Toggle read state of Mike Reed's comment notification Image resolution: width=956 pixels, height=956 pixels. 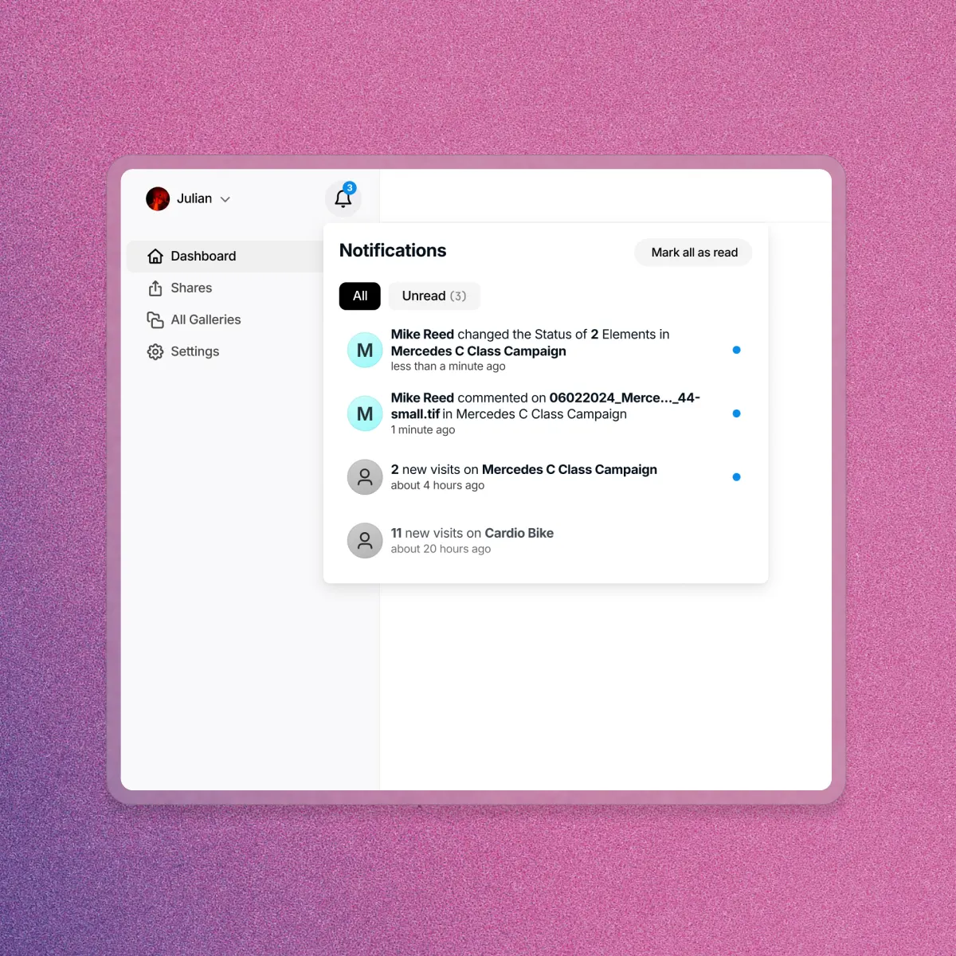[736, 413]
